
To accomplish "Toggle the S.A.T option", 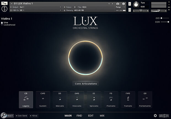I will (9, 116).
